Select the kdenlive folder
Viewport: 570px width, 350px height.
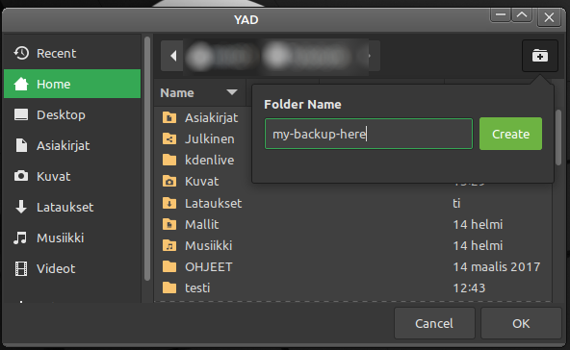(x=203, y=161)
